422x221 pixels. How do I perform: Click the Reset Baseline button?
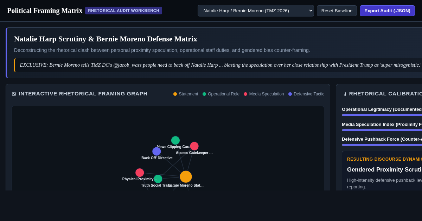337,11
